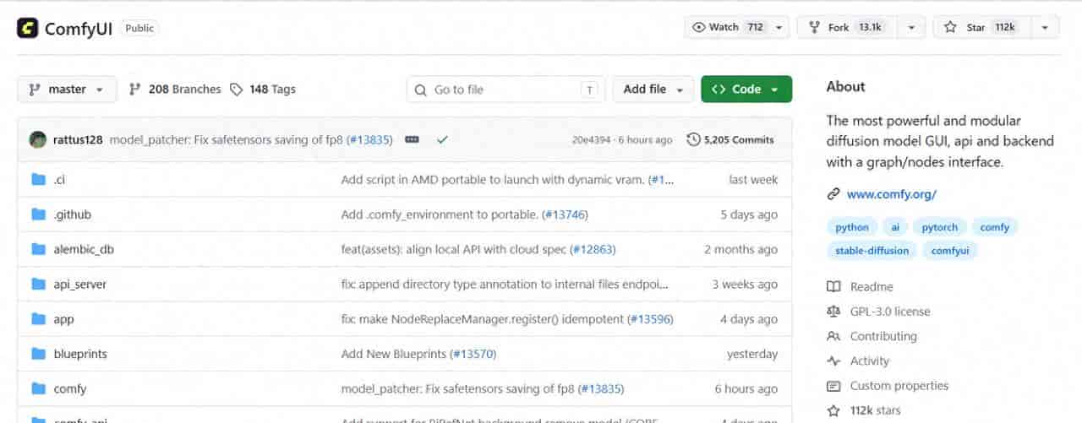
Task: Select the ai topic tag
Action: (894, 227)
